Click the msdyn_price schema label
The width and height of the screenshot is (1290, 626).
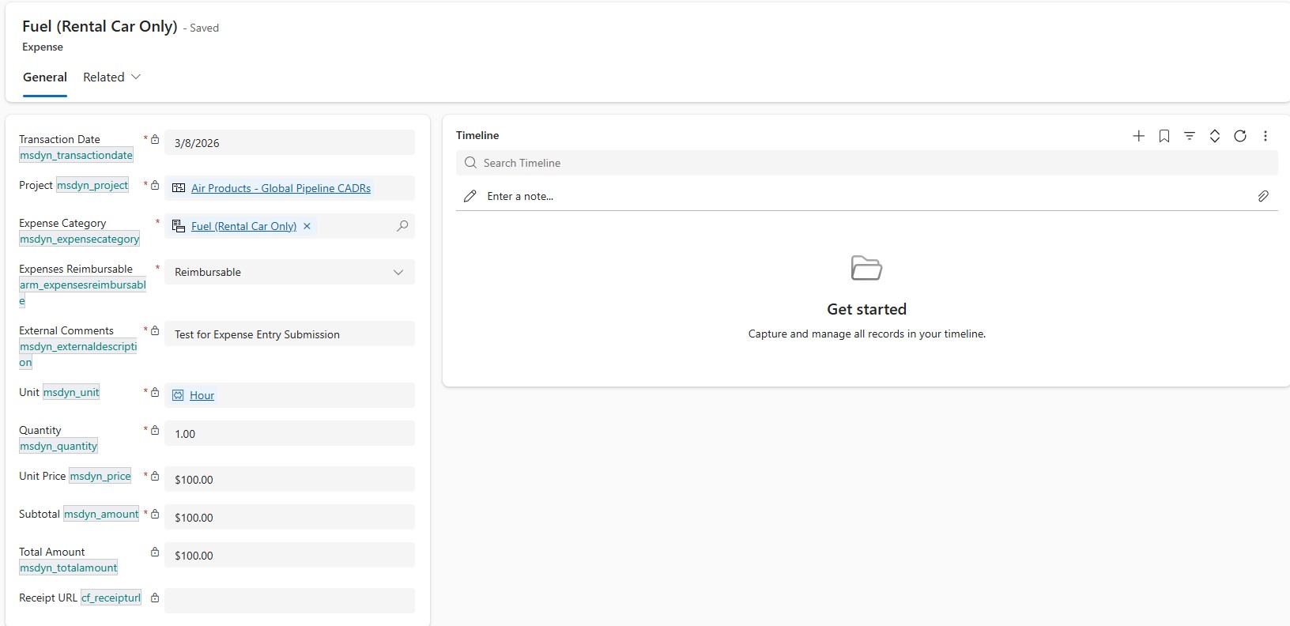pyautogui.click(x=100, y=476)
